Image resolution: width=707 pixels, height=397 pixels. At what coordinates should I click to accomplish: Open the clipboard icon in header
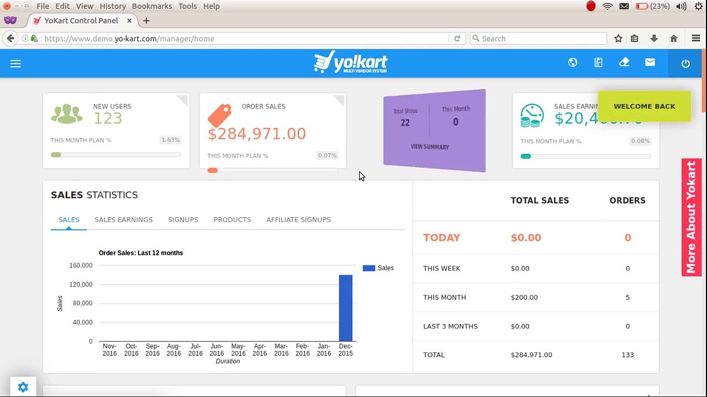(598, 62)
